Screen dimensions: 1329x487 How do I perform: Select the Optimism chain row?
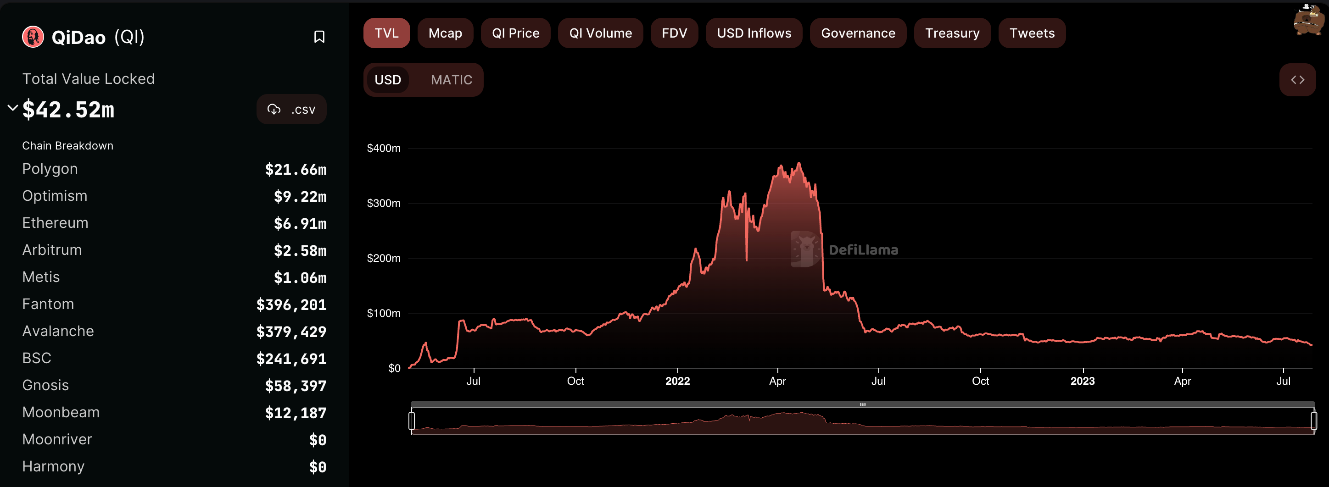coord(174,196)
